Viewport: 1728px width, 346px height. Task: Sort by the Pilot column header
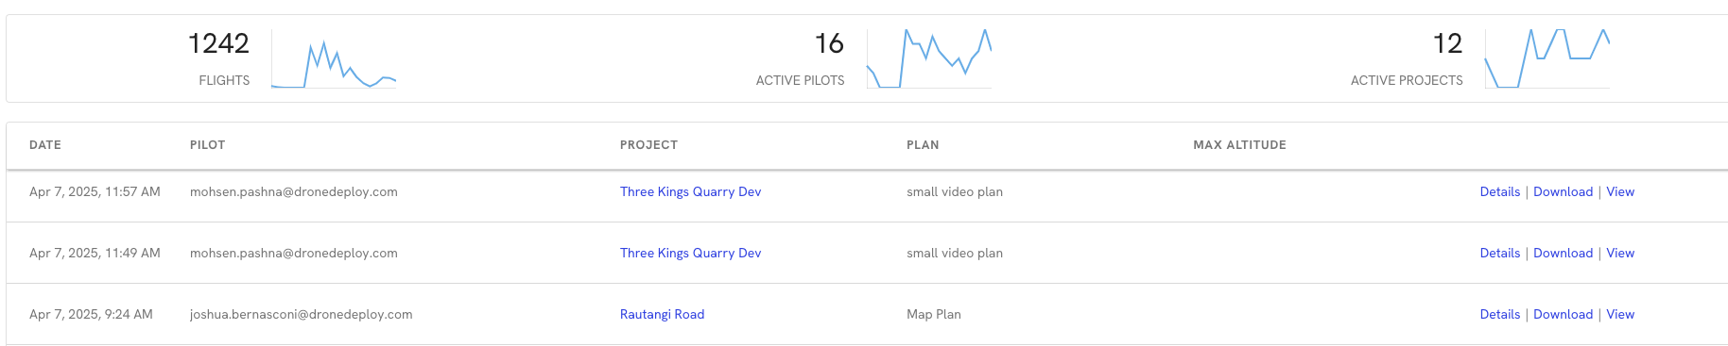pyautogui.click(x=207, y=145)
